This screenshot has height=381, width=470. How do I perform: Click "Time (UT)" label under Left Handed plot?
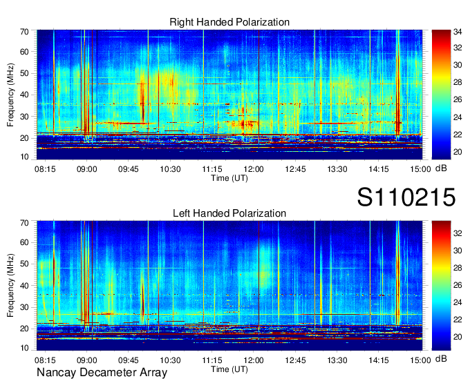coord(229,369)
